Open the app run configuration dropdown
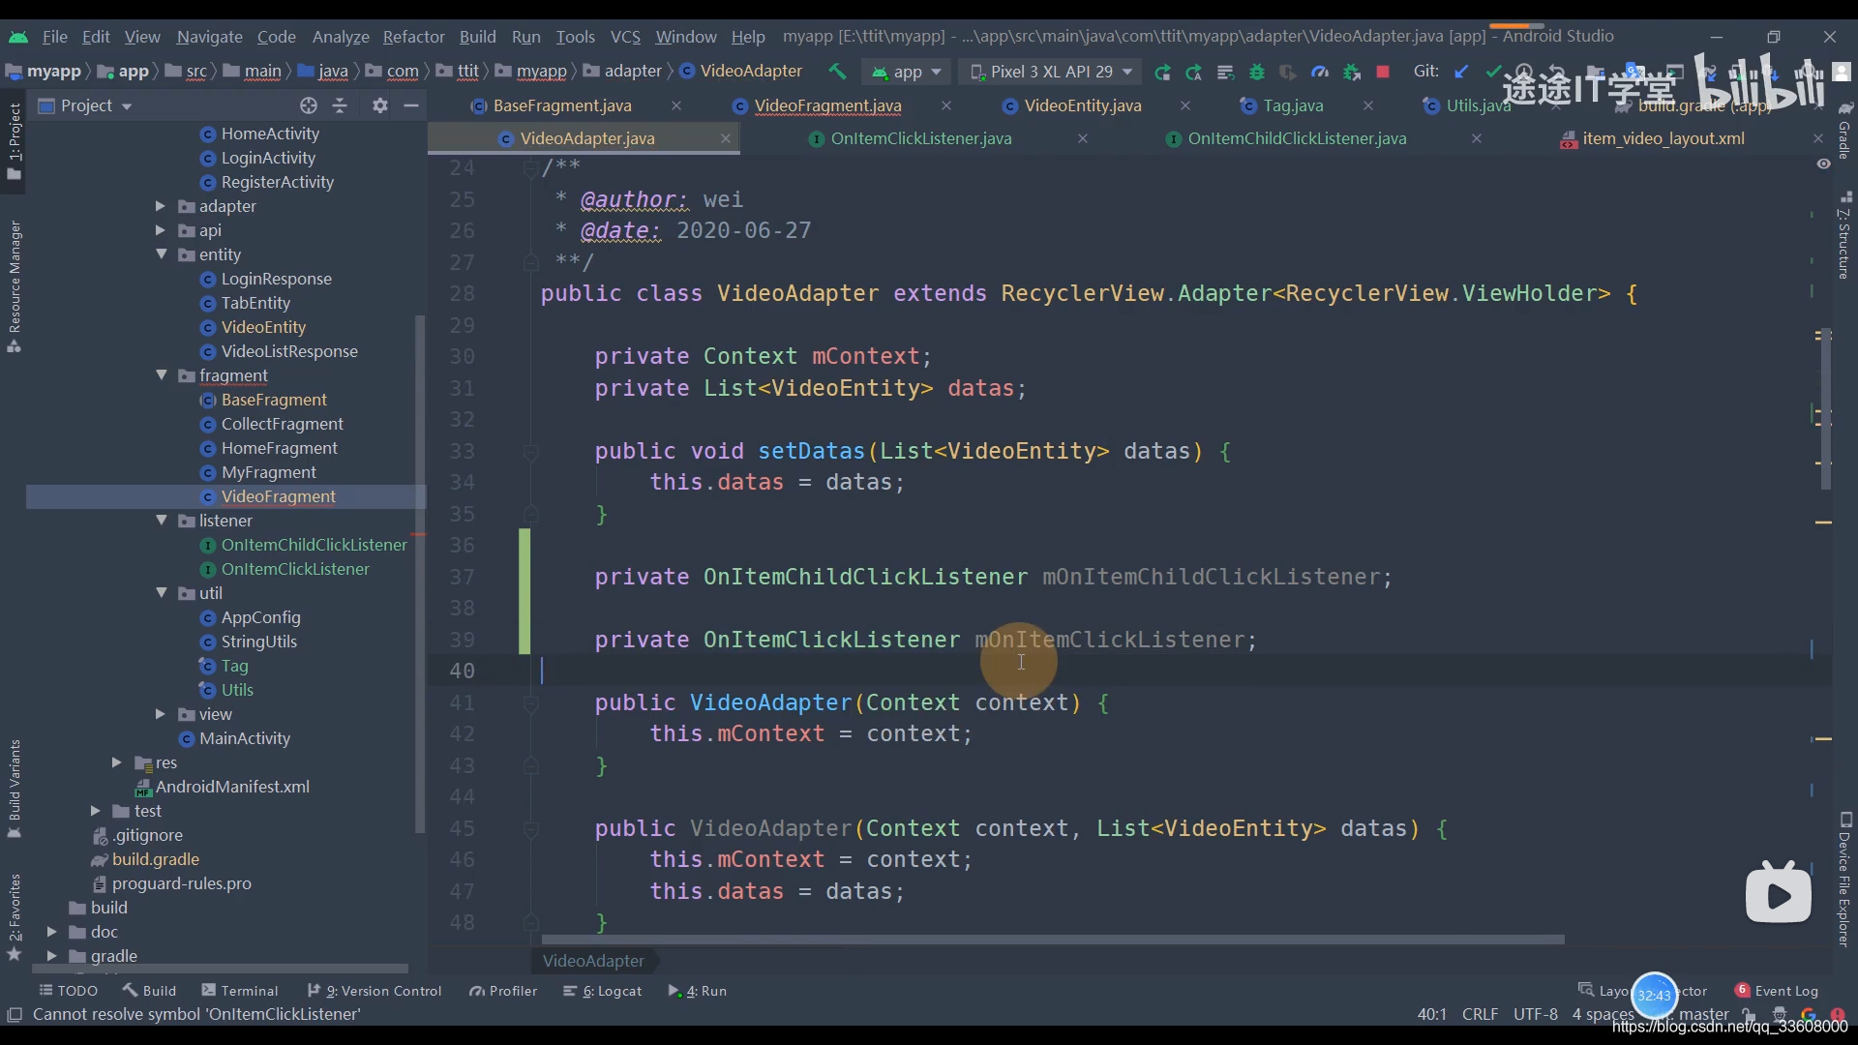 tap(906, 72)
